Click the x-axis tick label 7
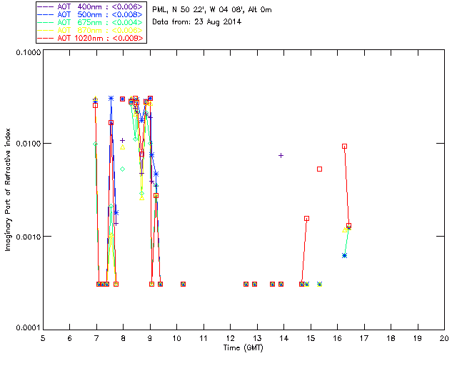The width and height of the screenshot is (457, 366). click(96, 338)
